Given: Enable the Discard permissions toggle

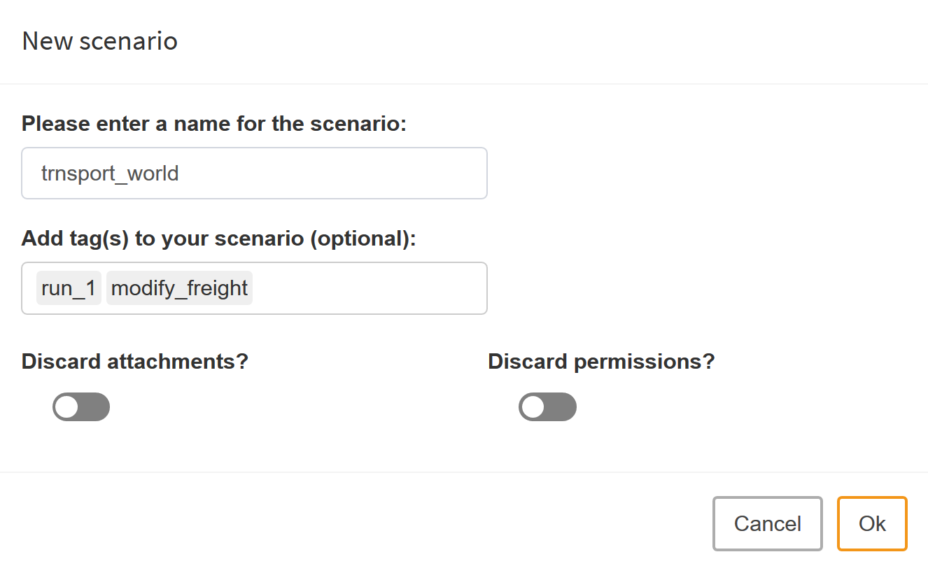Looking at the screenshot, I should [548, 406].
